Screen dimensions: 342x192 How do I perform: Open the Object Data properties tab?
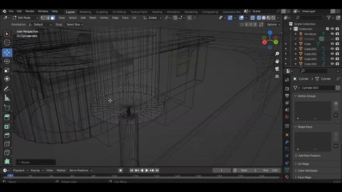click(x=287, y=170)
